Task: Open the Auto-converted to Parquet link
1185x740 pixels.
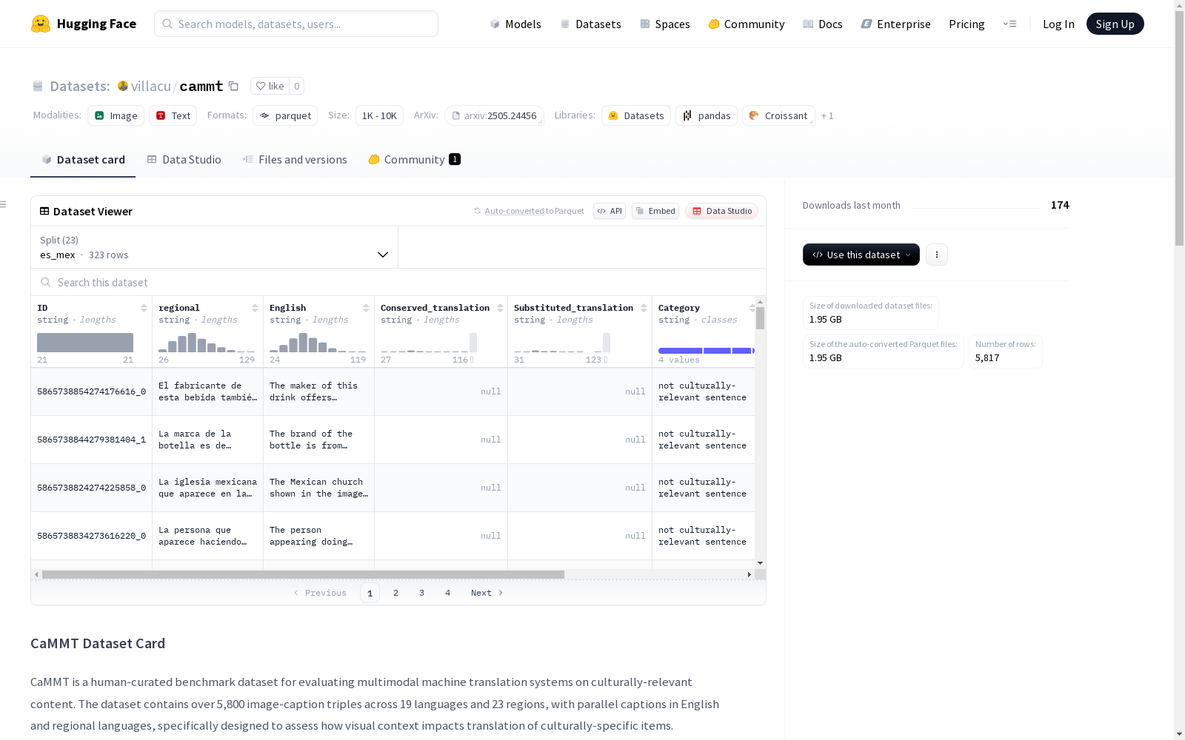Action: tap(530, 211)
